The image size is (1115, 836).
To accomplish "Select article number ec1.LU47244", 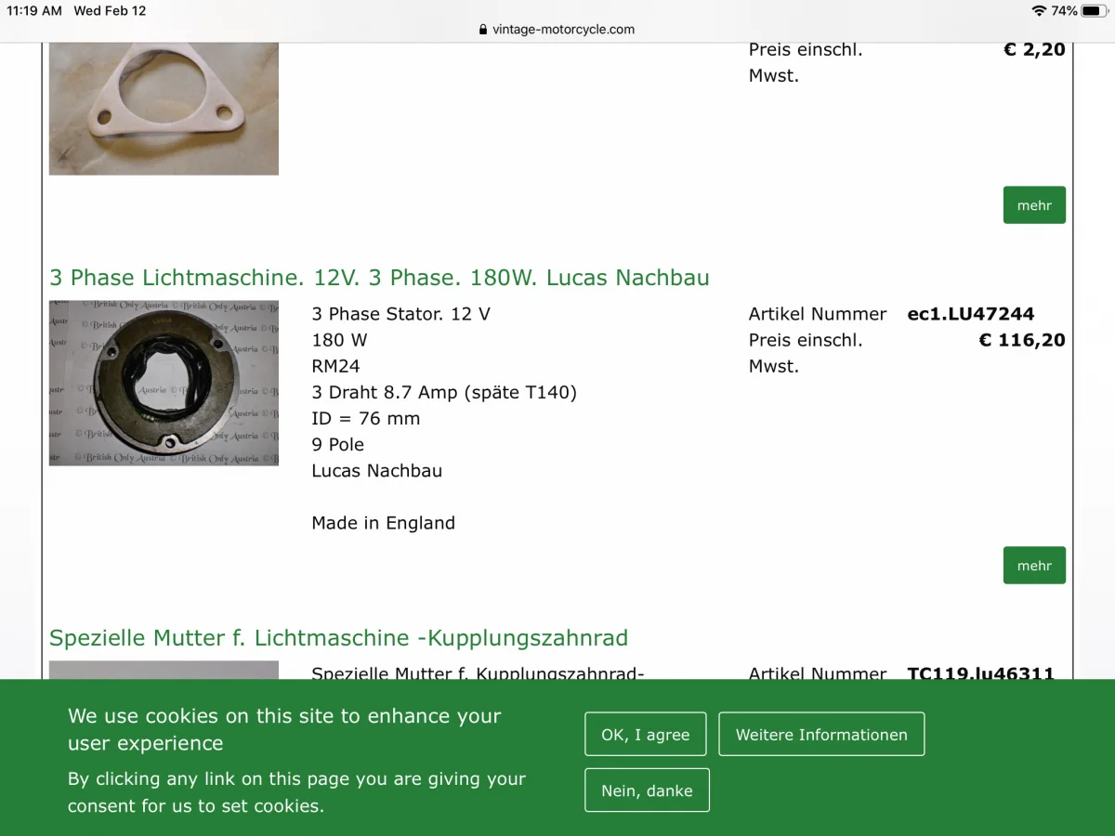I will tap(971, 314).
